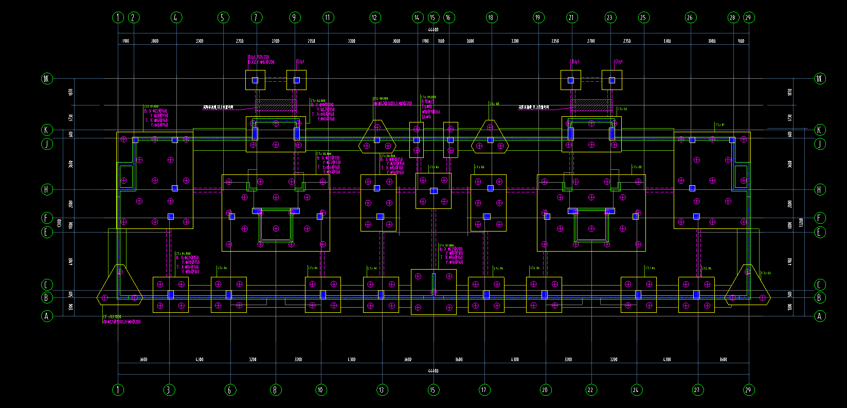
Task: Click left-side axis bubble K
Action: pyautogui.click(x=47, y=130)
